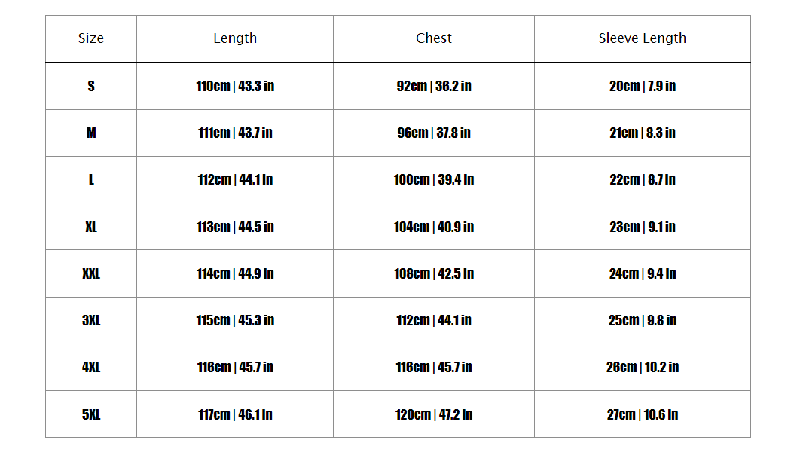The image size is (797, 458).
Task: Click the 112cm | 44.1 in length cell
Action: 235,179
